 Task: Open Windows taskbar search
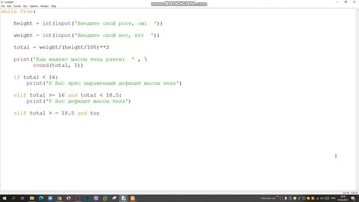pyautogui.click(x=13, y=198)
